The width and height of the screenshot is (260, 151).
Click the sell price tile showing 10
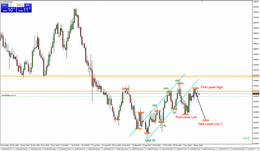click(8, 10)
